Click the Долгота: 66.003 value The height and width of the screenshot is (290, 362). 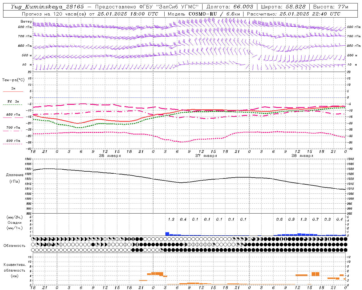(x=230, y=7)
